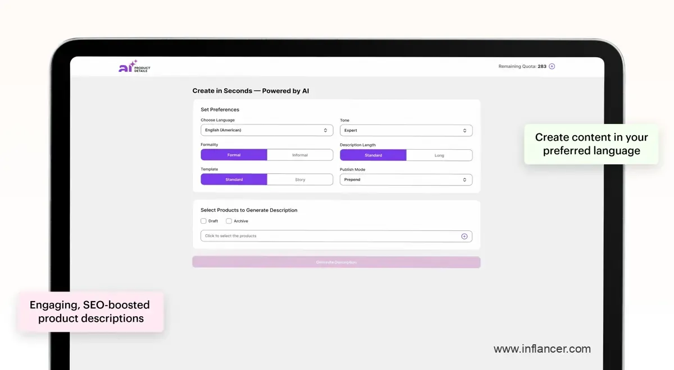This screenshot has height=370, width=674.
Task: Click the Set Preferences heading
Action: click(x=220, y=109)
